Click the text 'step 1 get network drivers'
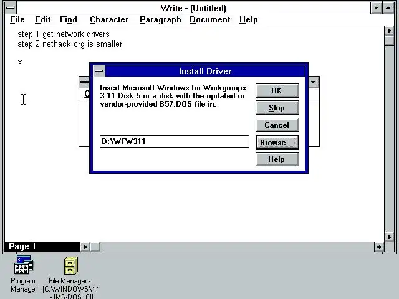 click(x=64, y=34)
